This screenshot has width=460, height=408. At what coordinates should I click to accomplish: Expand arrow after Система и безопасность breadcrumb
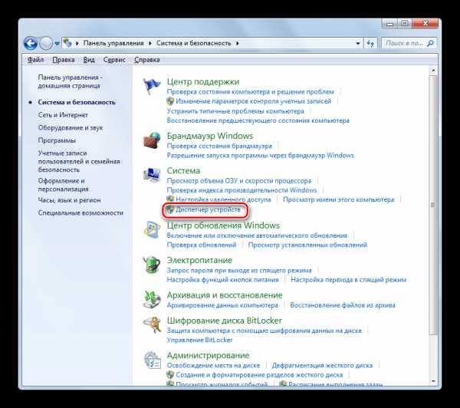point(238,44)
